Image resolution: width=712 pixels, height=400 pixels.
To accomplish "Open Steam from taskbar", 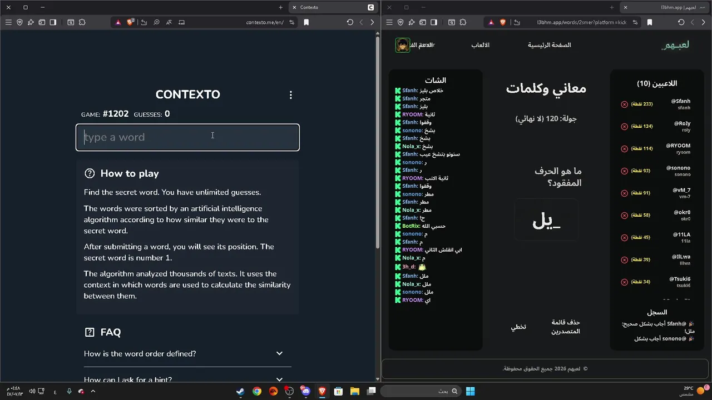I will click(x=240, y=391).
